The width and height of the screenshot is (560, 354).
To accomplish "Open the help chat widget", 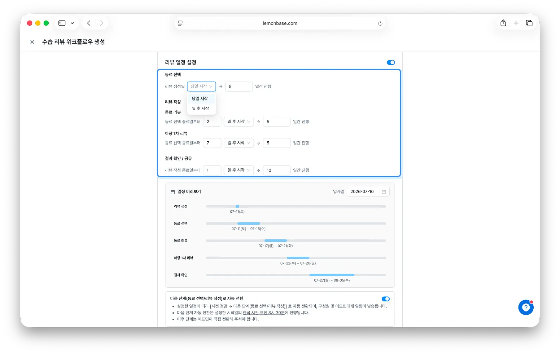I will 526,307.
